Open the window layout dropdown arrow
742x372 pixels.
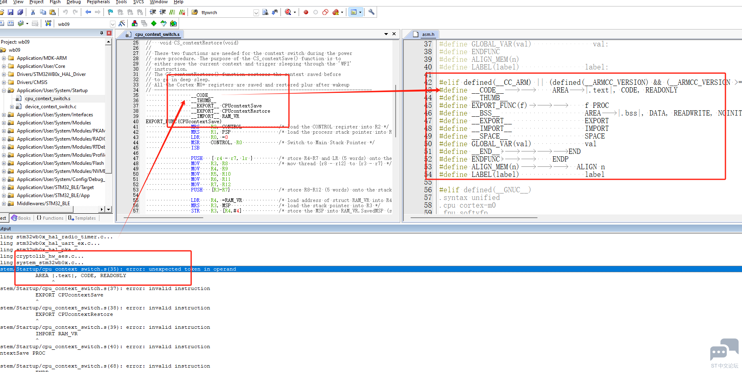click(360, 12)
